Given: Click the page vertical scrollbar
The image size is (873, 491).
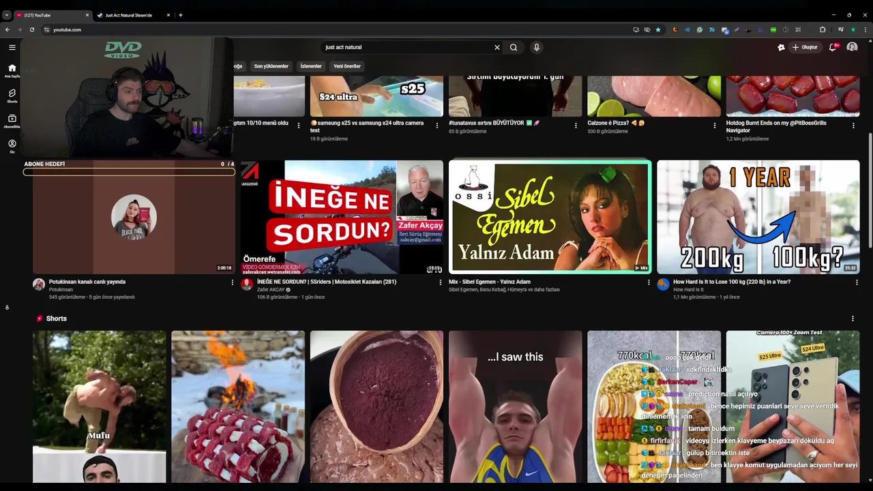Looking at the screenshot, I should pyautogui.click(x=870, y=191).
